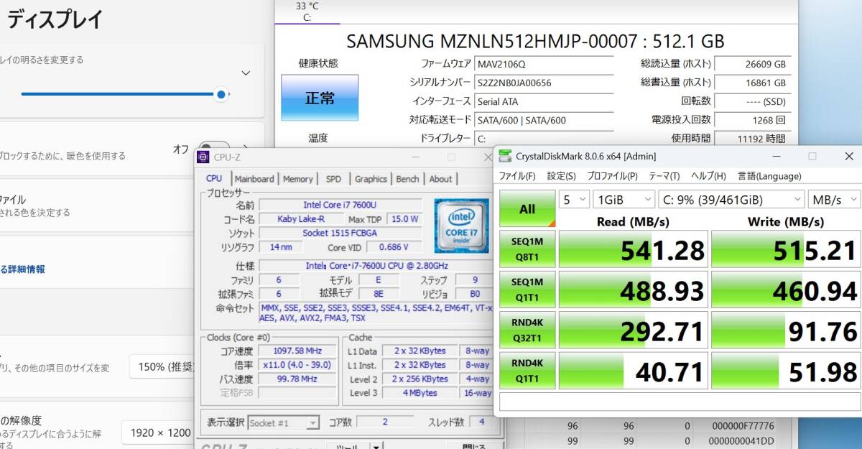The width and height of the screenshot is (862, 449).
Task: Open the 1GiB test size dropdown
Action: point(624,199)
